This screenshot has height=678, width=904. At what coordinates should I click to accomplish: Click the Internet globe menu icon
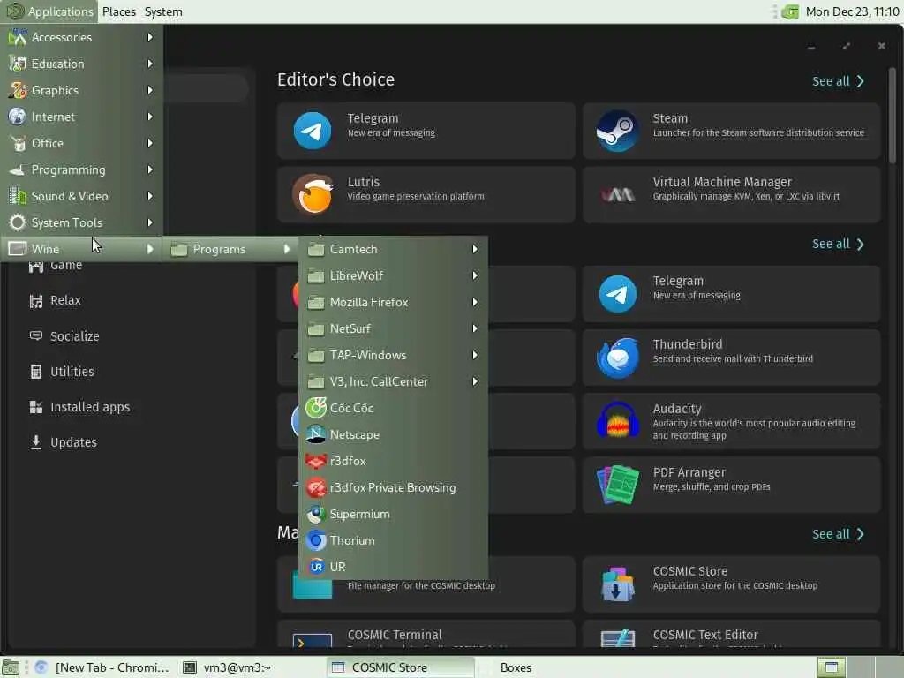(x=18, y=117)
